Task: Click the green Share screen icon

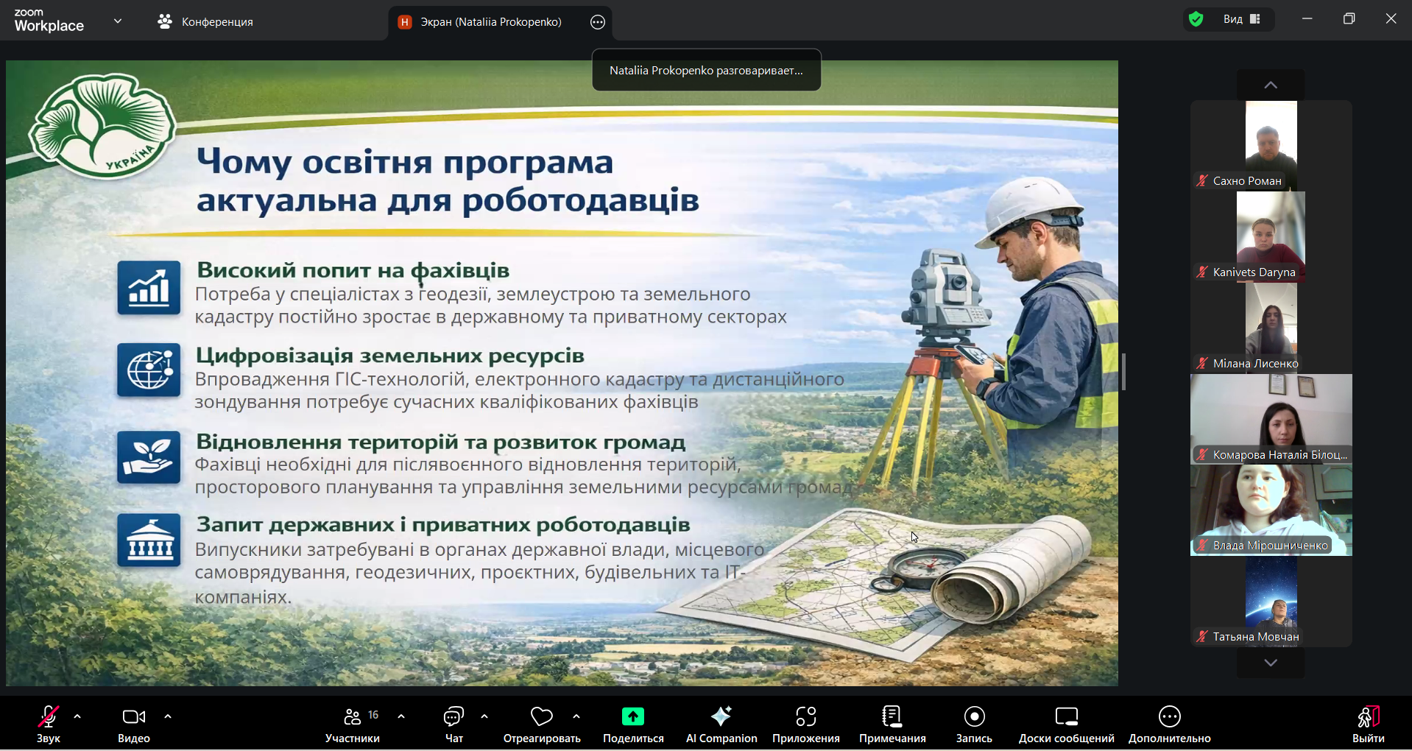Action: point(632,716)
